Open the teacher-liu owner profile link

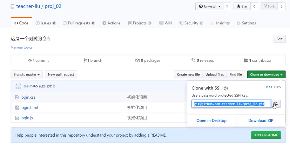(x=28, y=6)
